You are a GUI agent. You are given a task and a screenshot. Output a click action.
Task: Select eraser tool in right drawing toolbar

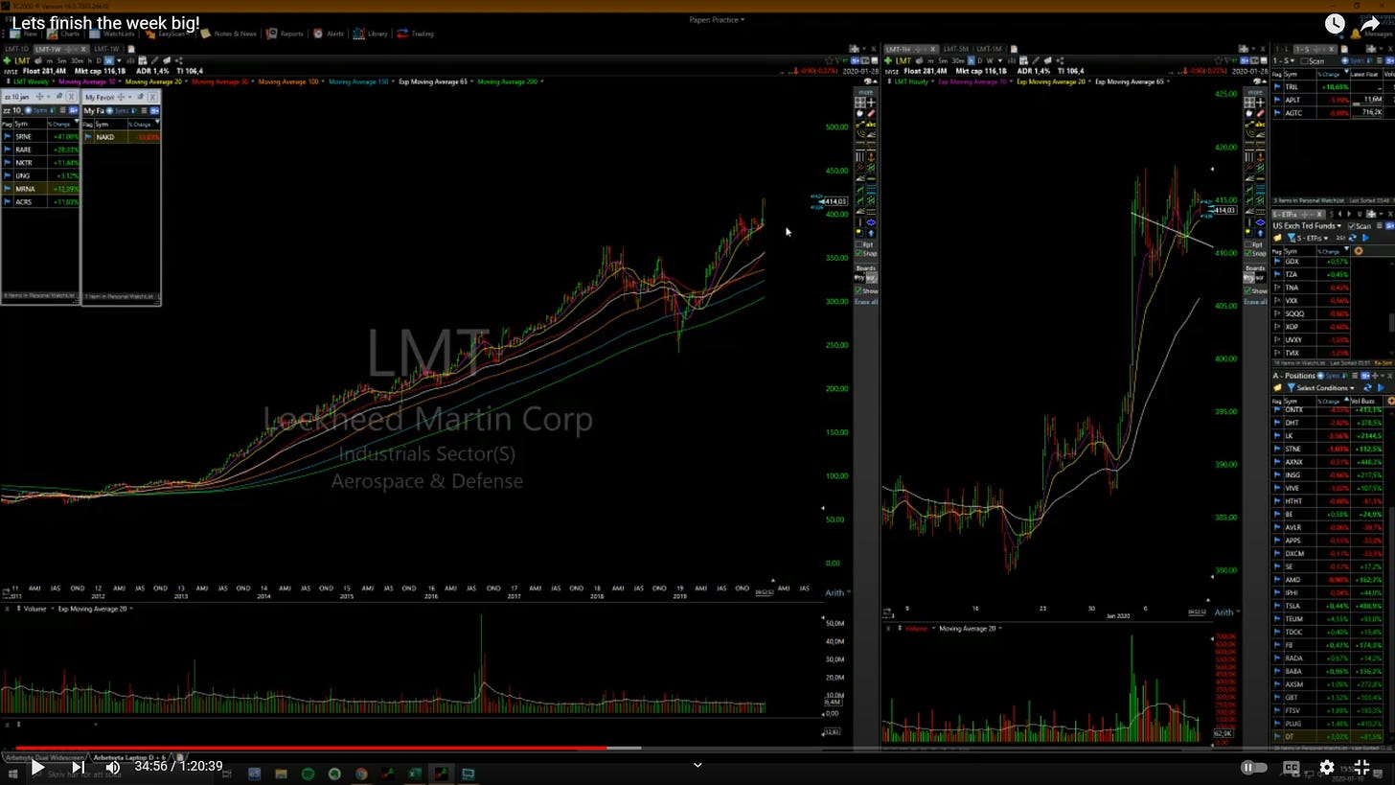pyautogui.click(x=1260, y=113)
